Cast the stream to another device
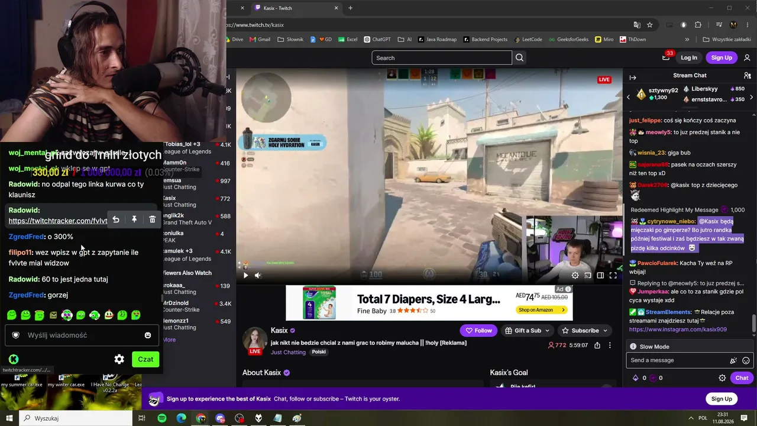Viewport: 757px width, 426px height. (x=588, y=275)
